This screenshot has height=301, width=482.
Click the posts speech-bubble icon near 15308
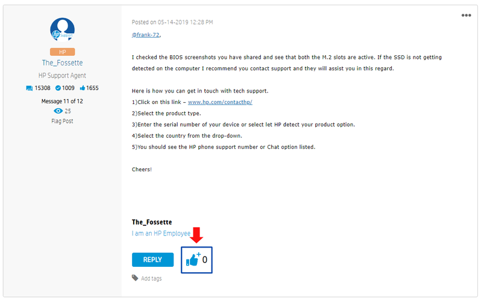click(x=30, y=88)
